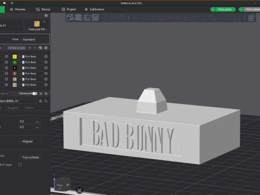This screenshot has height=195, width=260.
Task: Click the tan filament 12 color swatch
Action: tap(15, 84)
